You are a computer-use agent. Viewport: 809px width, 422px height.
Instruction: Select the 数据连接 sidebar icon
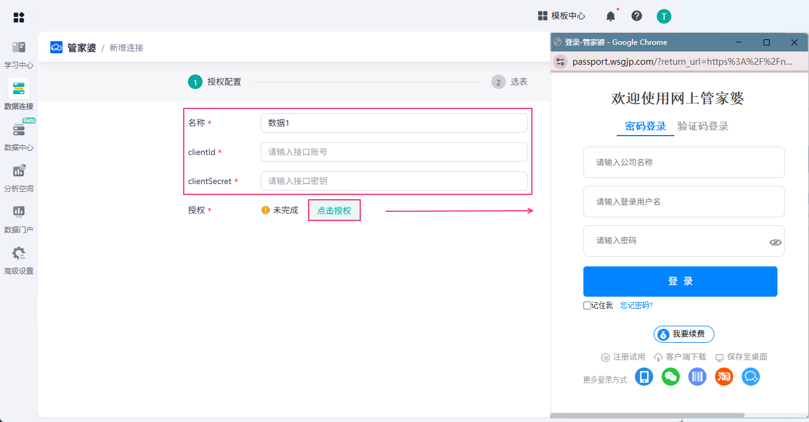[x=19, y=88]
